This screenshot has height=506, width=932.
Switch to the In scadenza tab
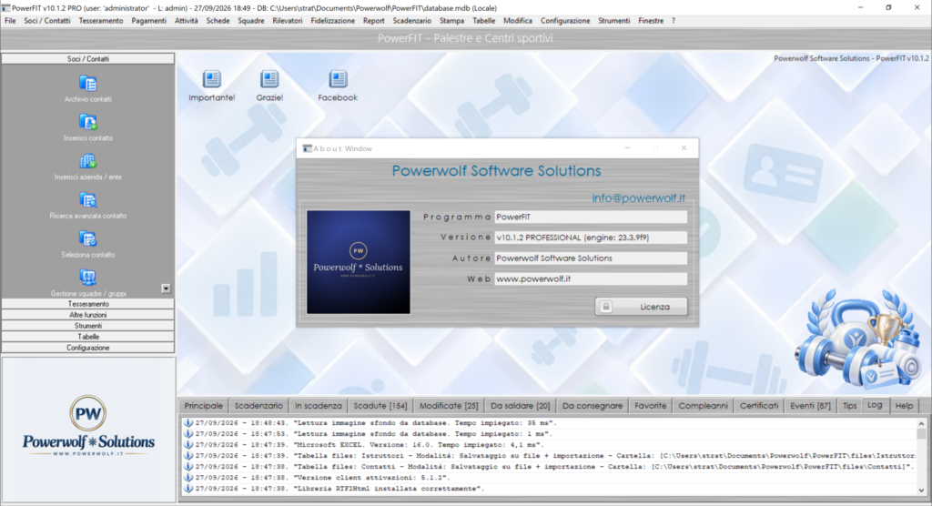coord(318,406)
